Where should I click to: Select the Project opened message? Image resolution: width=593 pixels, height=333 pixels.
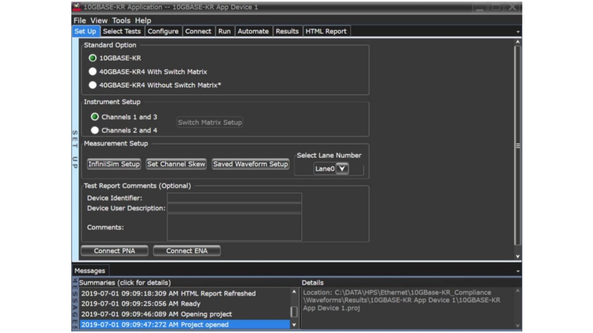(x=185, y=325)
